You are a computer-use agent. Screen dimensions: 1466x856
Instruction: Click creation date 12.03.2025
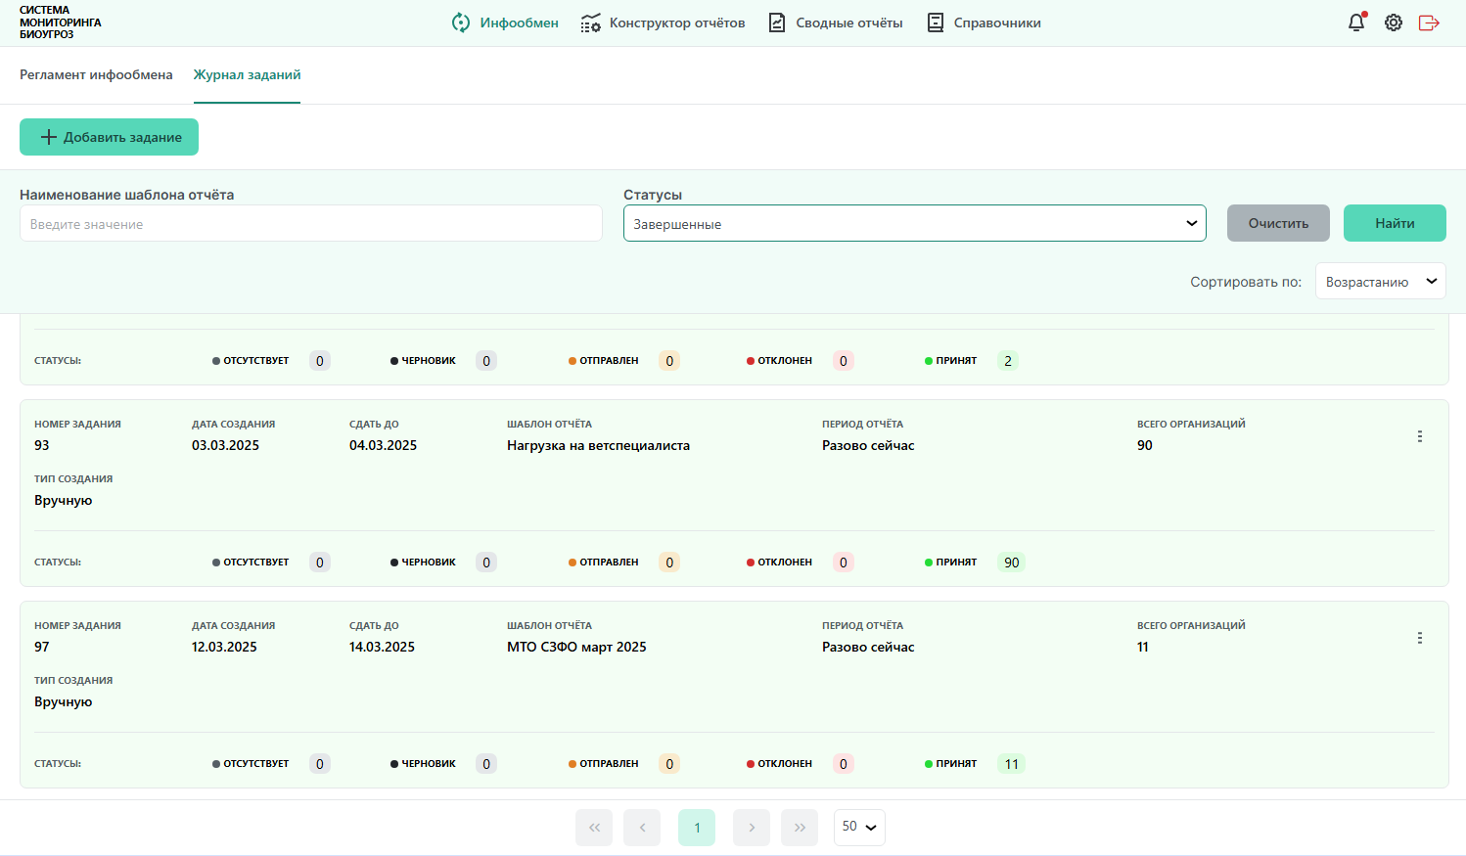(x=224, y=648)
